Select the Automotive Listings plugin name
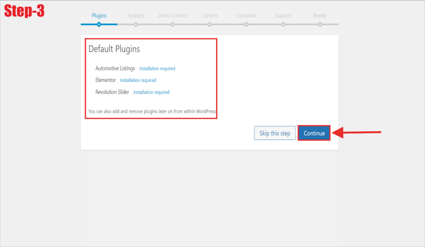The height and width of the screenshot is (247, 425). tap(115, 68)
